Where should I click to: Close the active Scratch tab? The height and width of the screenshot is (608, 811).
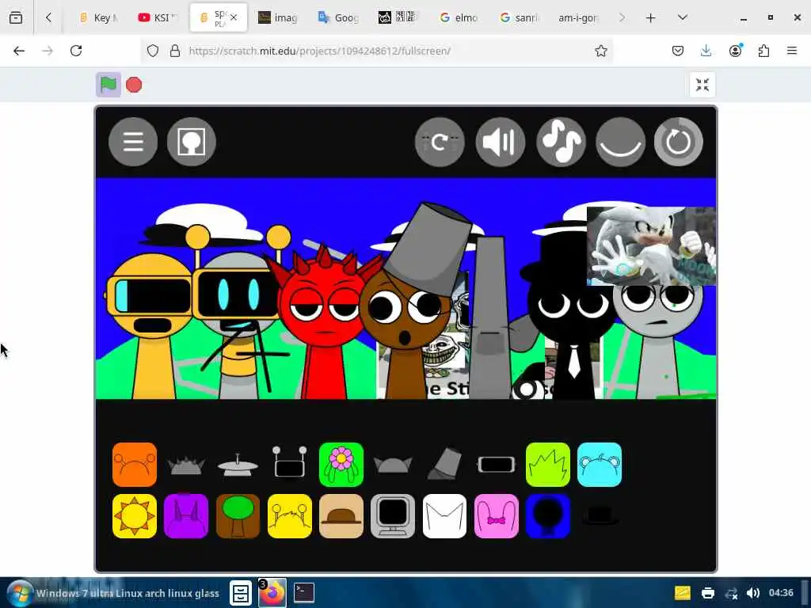point(234,17)
